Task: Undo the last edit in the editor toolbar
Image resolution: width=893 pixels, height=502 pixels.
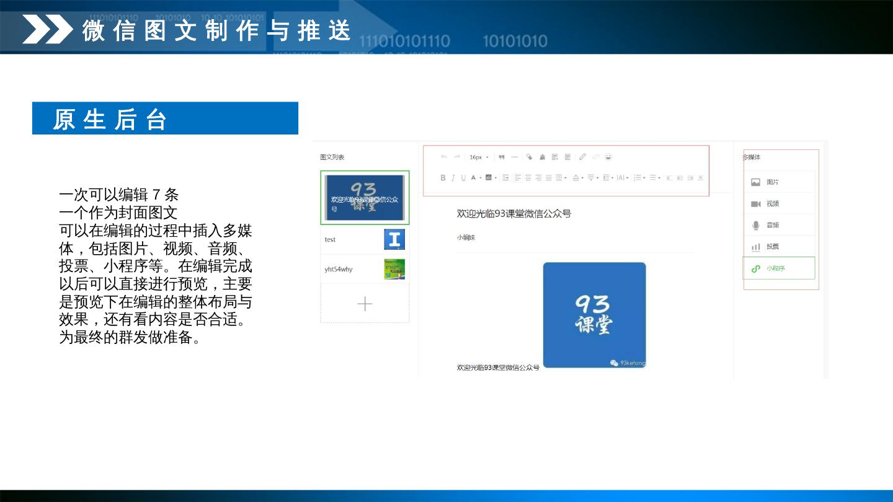Action: point(443,157)
